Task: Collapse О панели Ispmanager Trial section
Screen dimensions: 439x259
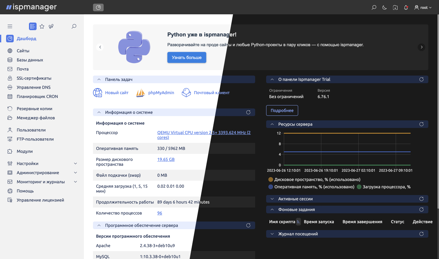Action: (272, 80)
